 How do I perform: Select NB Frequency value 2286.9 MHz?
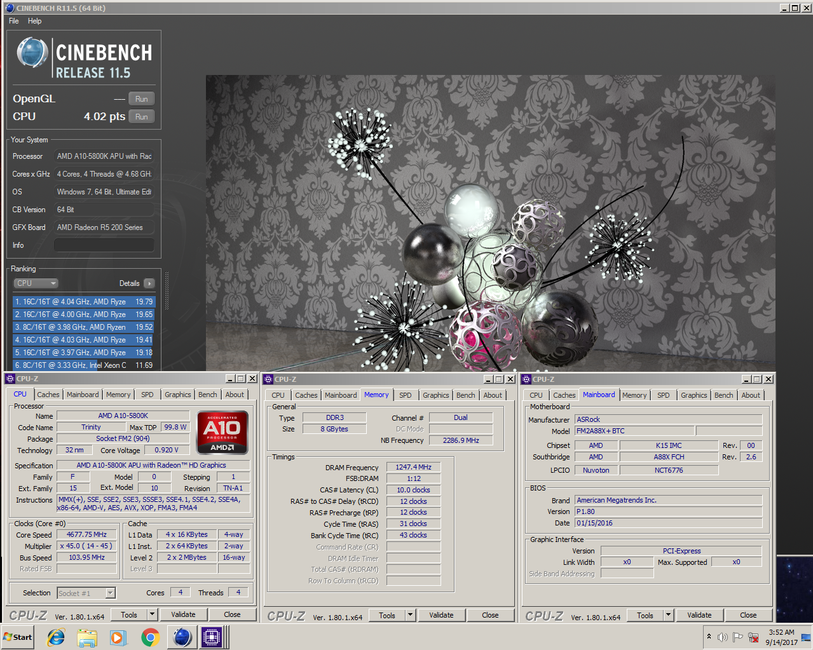pyautogui.click(x=461, y=440)
